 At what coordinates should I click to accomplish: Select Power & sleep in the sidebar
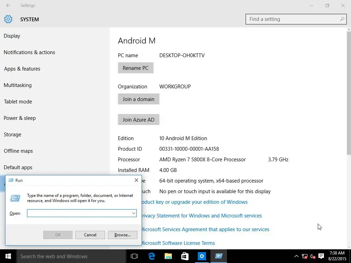(x=20, y=118)
